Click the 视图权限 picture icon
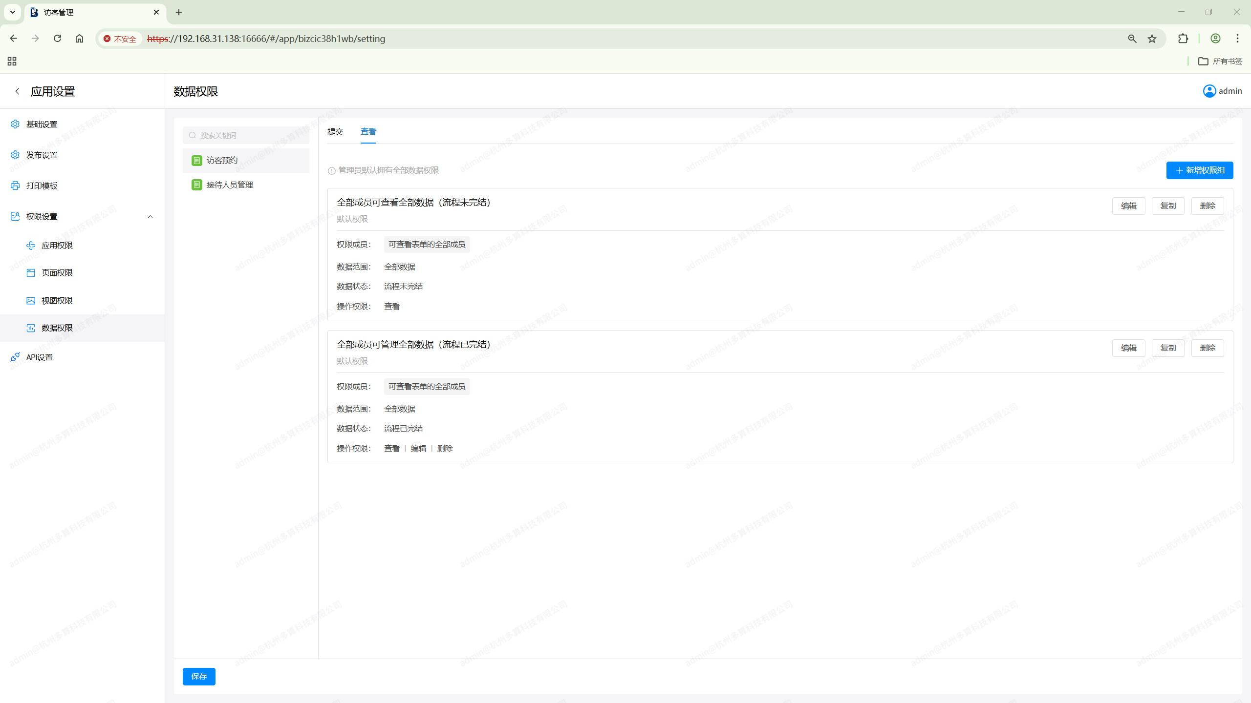This screenshot has width=1251, height=703. 31,300
